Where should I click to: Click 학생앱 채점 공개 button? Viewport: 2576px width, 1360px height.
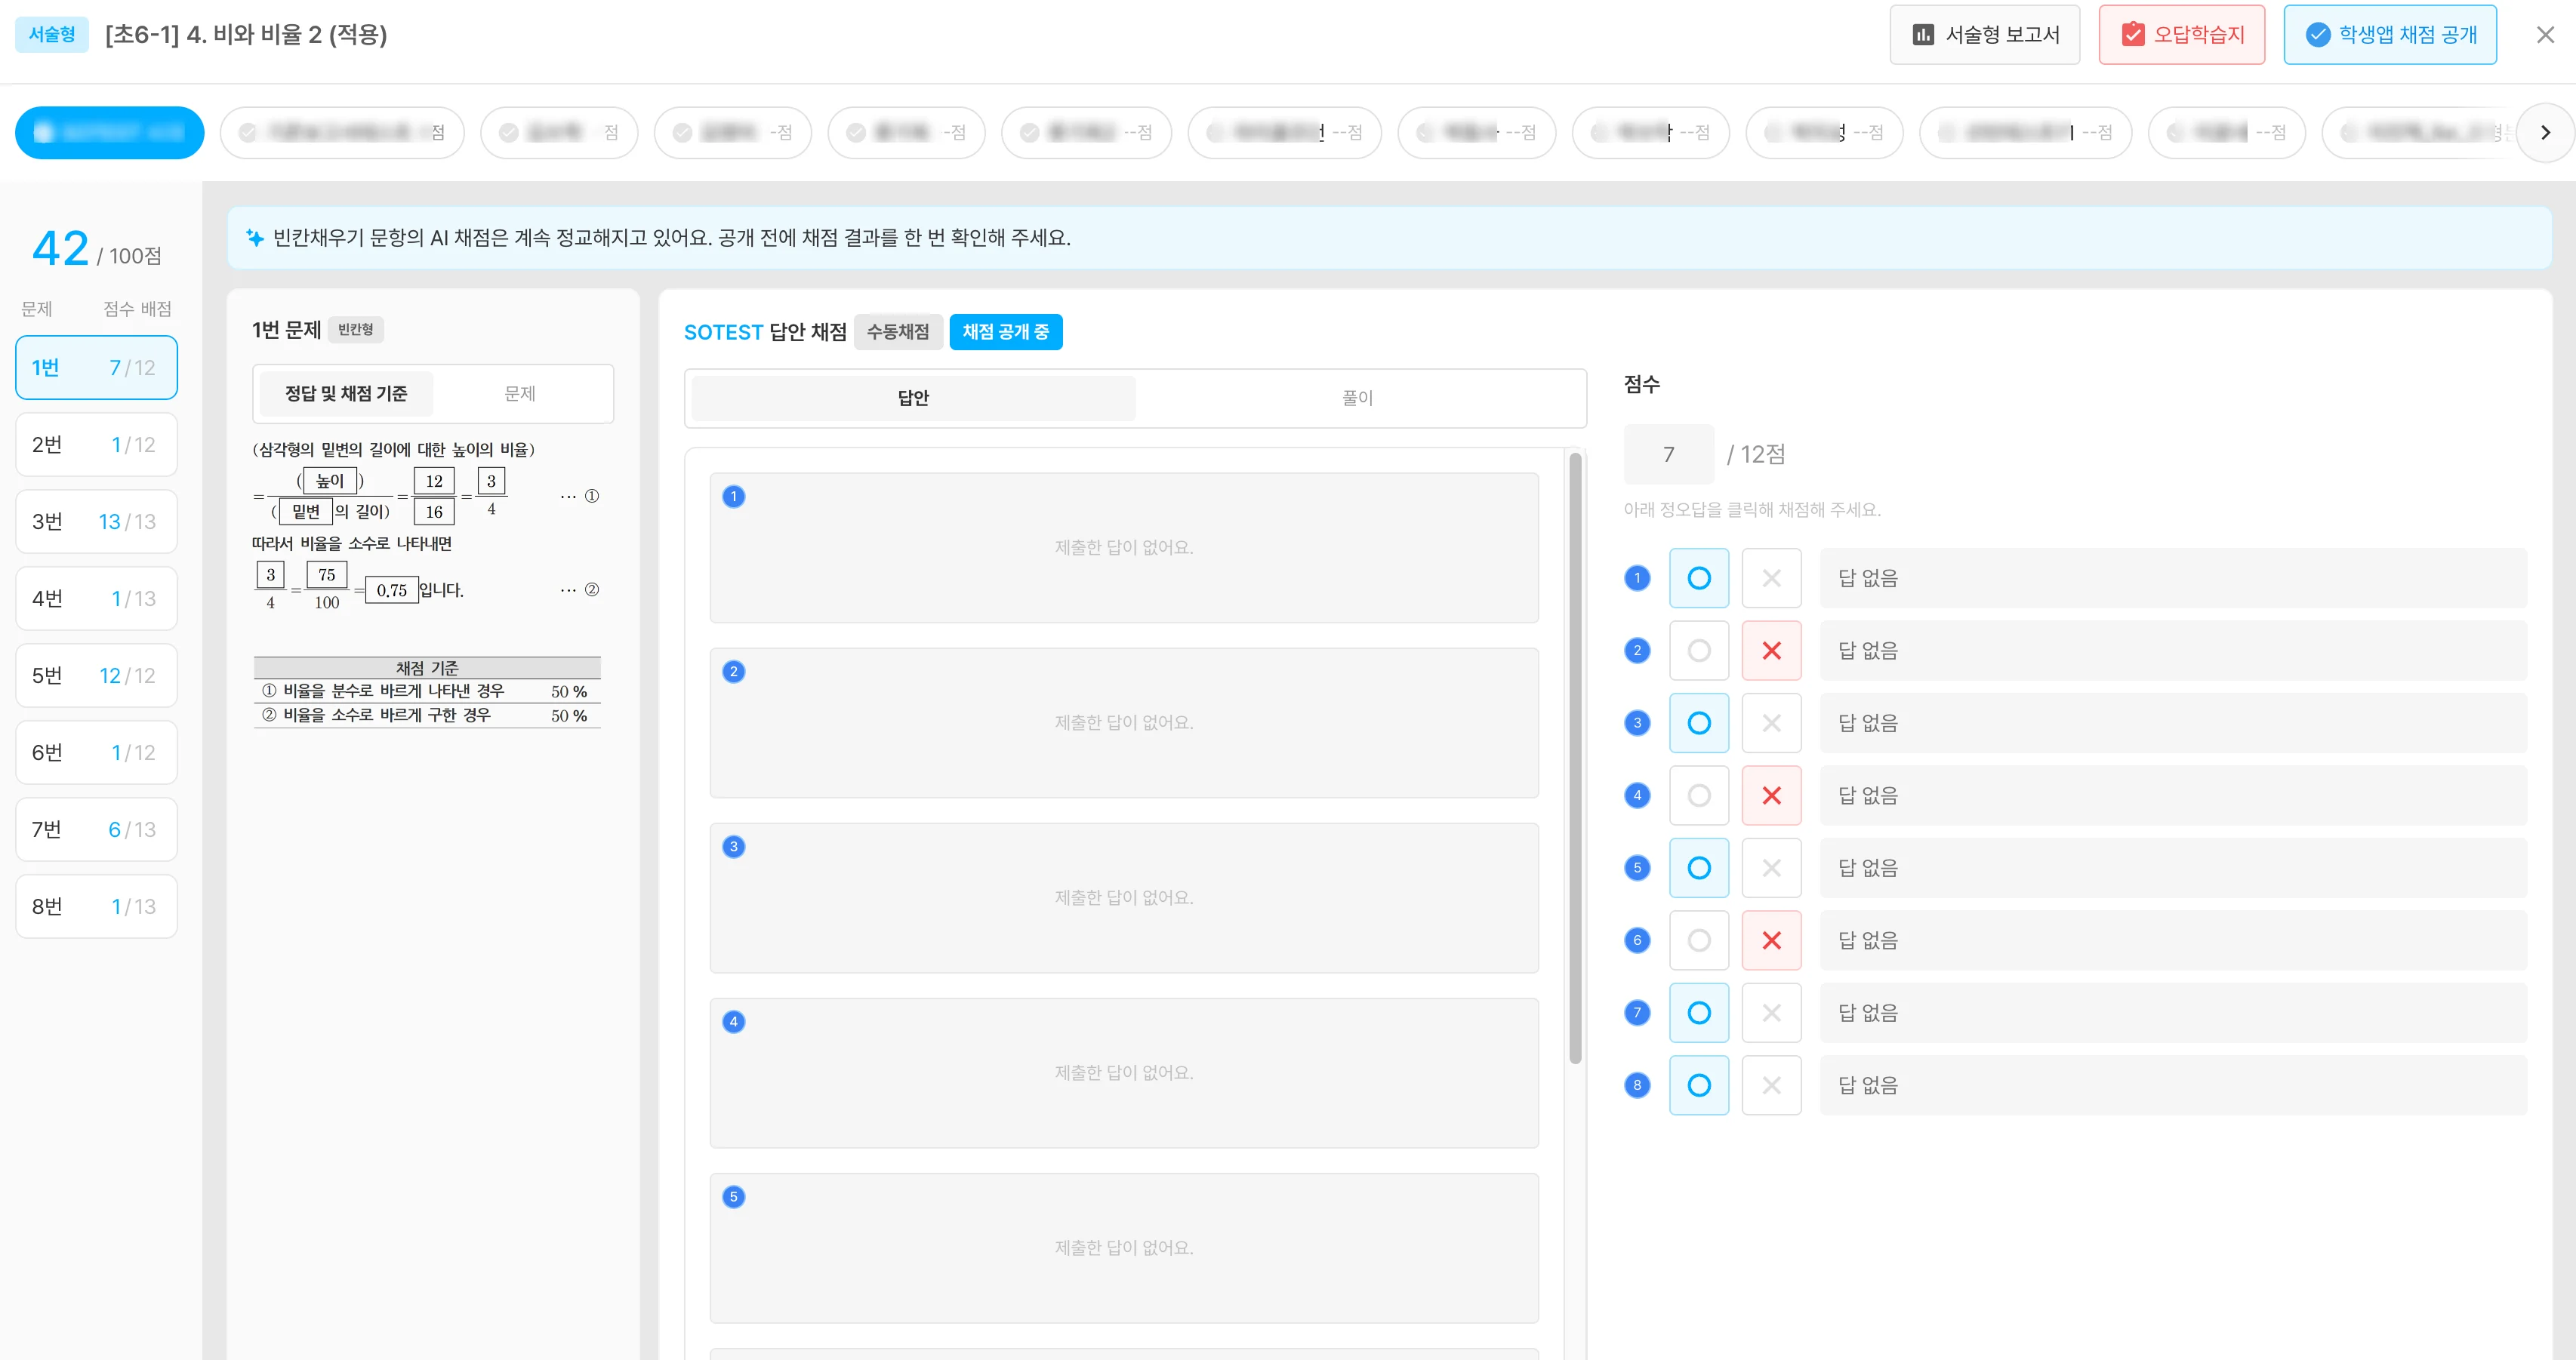coord(2390,35)
